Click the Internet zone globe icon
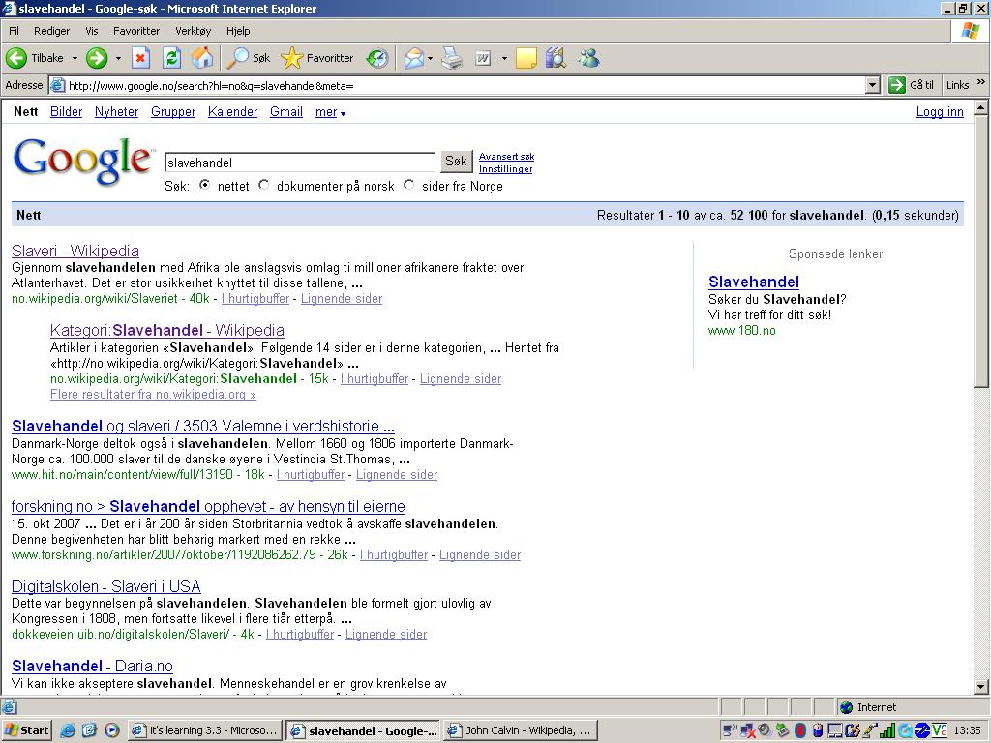 tap(846, 707)
